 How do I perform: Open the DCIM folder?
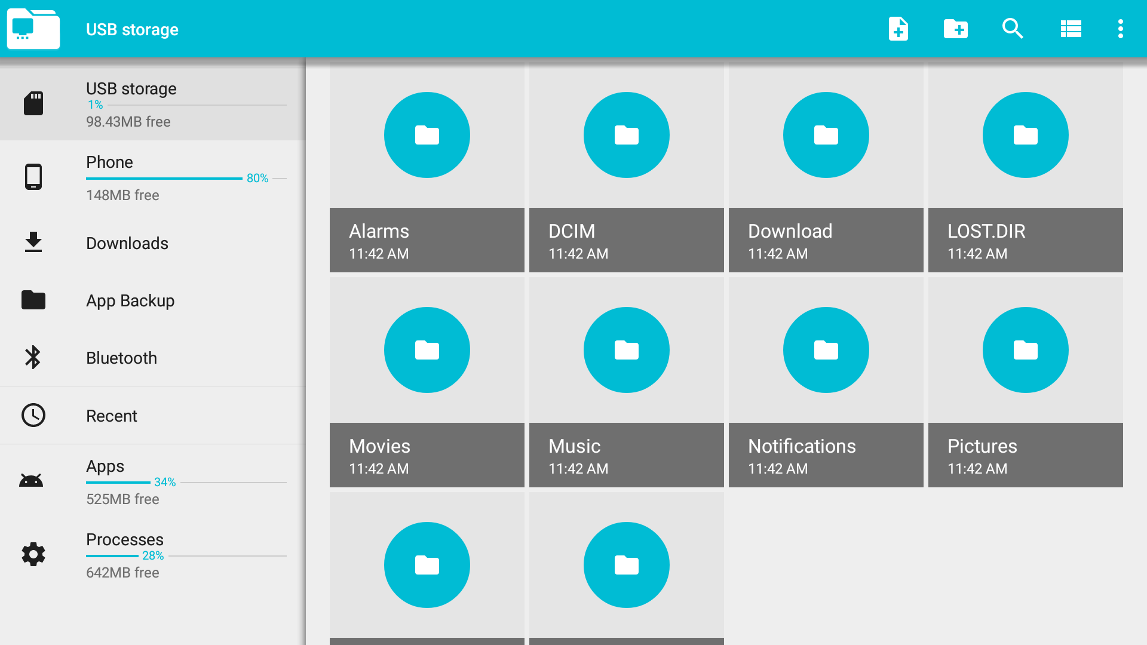626,167
